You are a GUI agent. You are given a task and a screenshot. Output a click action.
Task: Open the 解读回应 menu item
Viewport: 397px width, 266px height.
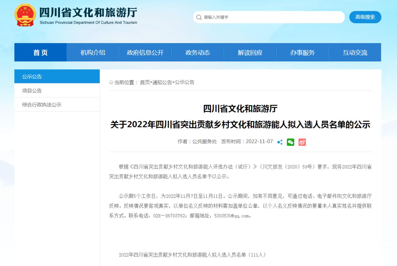click(x=250, y=52)
